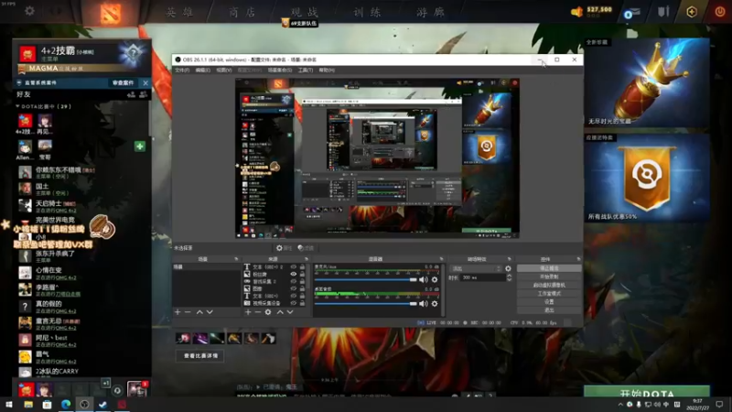Remove selected source with minus icon
Image resolution: width=732 pixels, height=412 pixels.
(258, 312)
